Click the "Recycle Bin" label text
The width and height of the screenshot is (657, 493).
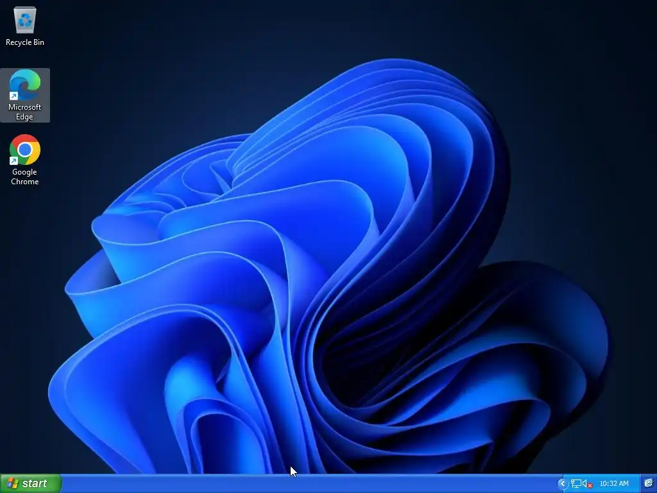tap(25, 42)
